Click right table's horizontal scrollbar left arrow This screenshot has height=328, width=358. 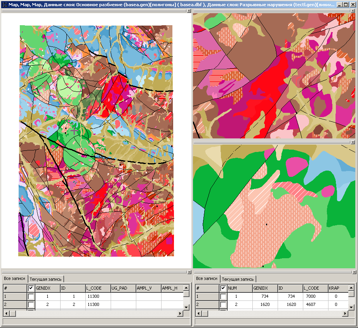point(198,314)
